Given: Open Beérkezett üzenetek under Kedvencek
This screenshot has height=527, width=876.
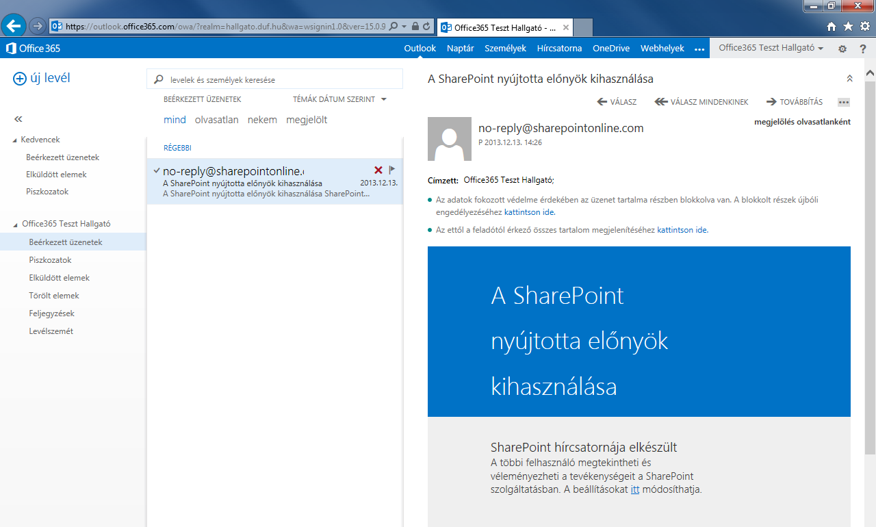Looking at the screenshot, I should coord(63,157).
